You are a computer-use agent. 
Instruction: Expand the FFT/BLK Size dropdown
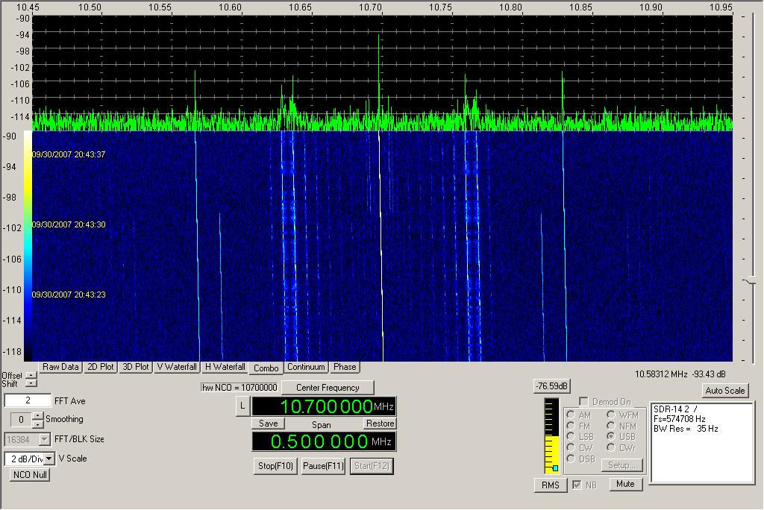[x=44, y=439]
